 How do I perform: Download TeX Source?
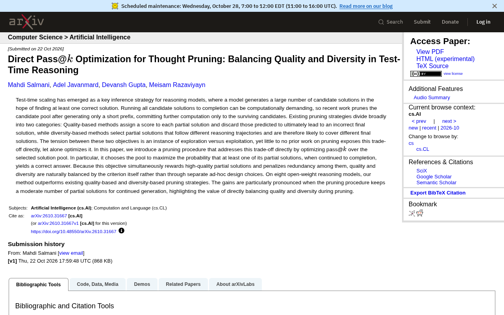point(432,66)
